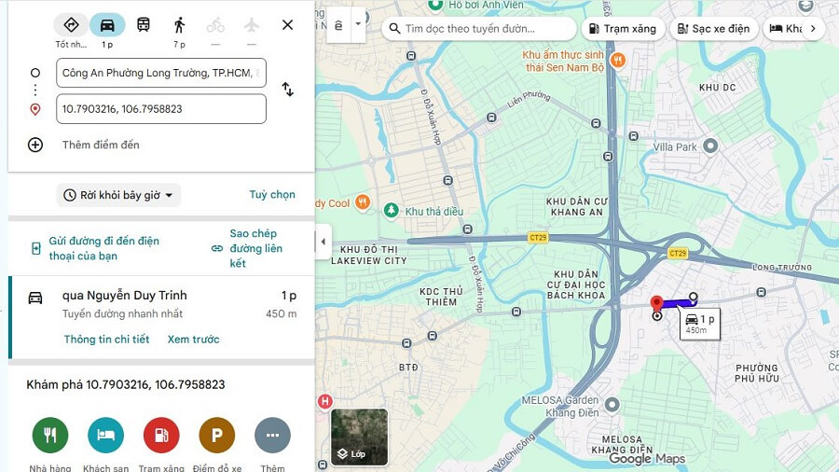Explore nearby Khách sạn hotels
The image size is (839, 472).
[106, 435]
